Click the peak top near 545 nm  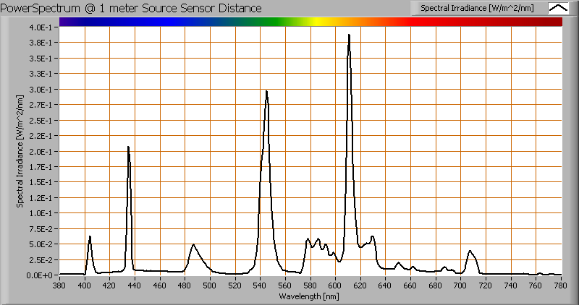point(266,92)
